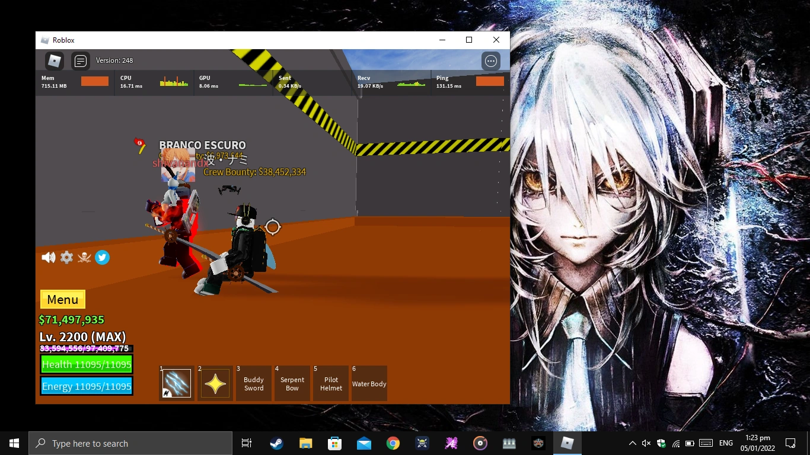Select the yellow star item in slot 2
This screenshot has width=810, height=455.
click(215, 383)
